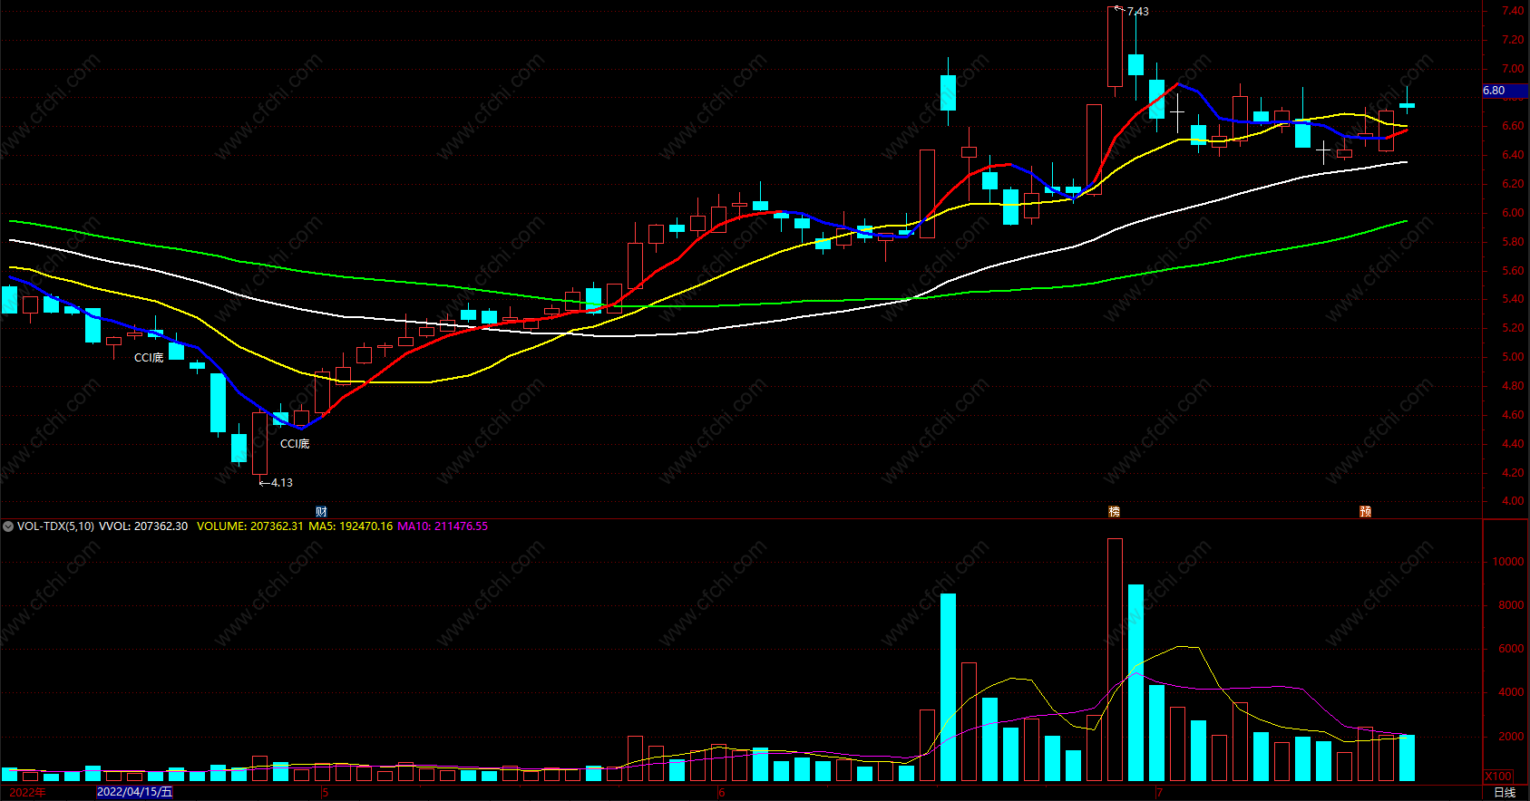This screenshot has width=1530, height=801.
Task: Click the VOLUME: 207362.31 value
Action: pyautogui.click(x=250, y=526)
